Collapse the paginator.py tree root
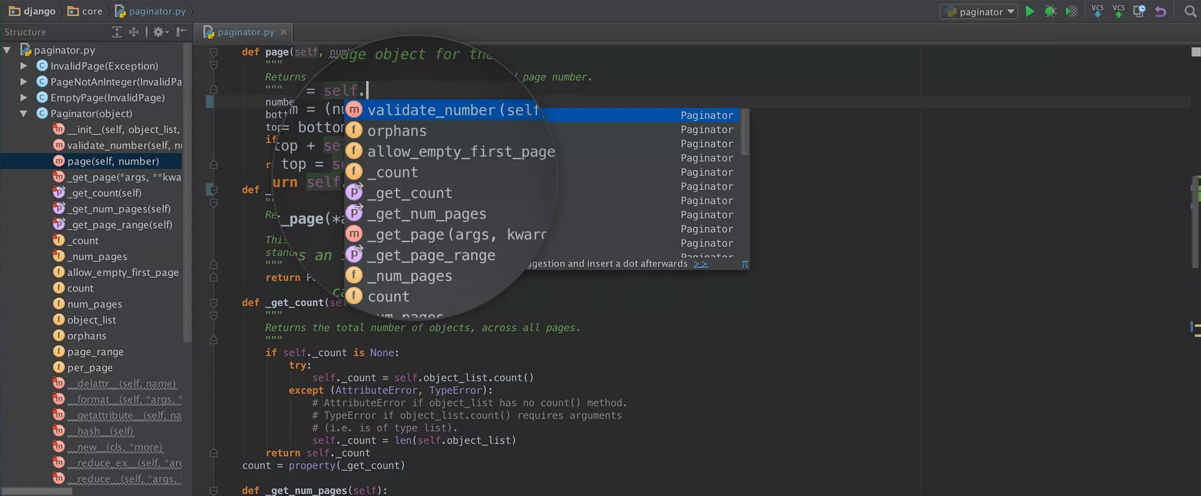 click(x=7, y=50)
